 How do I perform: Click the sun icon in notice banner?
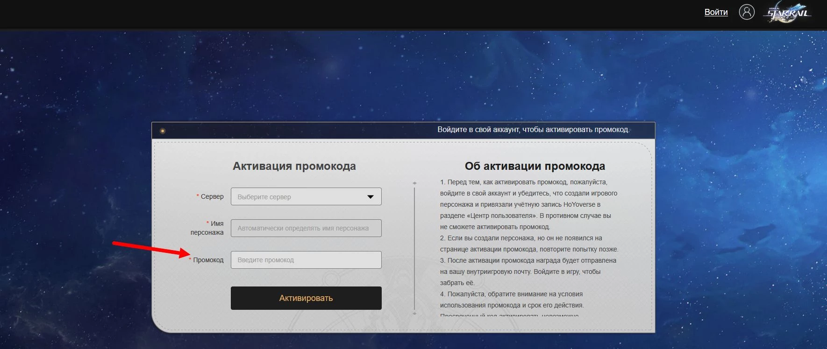click(x=163, y=131)
